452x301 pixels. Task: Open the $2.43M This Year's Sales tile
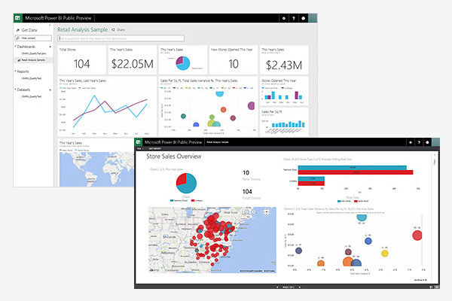284,60
